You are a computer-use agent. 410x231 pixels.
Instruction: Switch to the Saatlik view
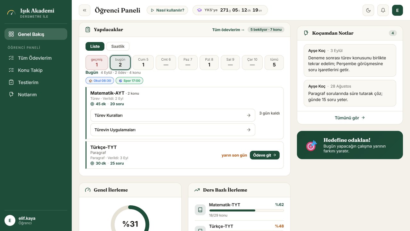[118, 47]
